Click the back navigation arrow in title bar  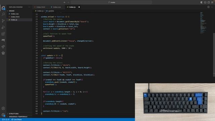coord(64,2)
